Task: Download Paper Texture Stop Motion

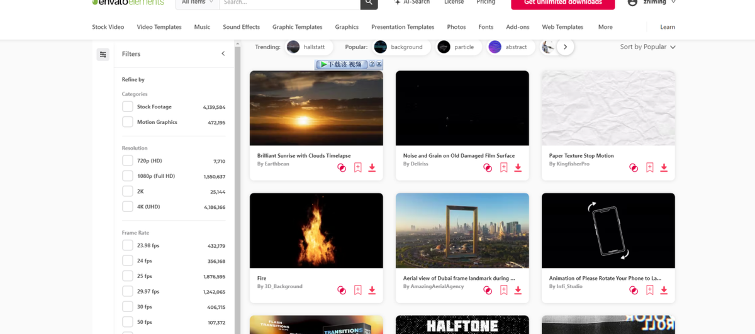Action: click(x=664, y=168)
